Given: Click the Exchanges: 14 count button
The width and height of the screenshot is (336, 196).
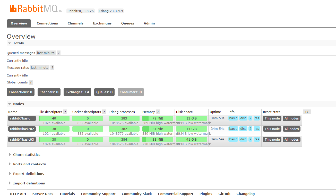Looking at the screenshot, I should 77,92.
